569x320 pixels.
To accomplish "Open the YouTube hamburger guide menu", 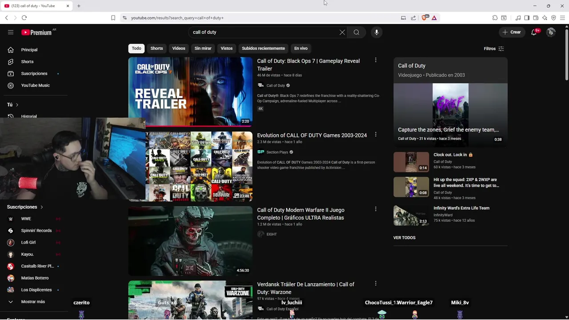I will coord(11,32).
